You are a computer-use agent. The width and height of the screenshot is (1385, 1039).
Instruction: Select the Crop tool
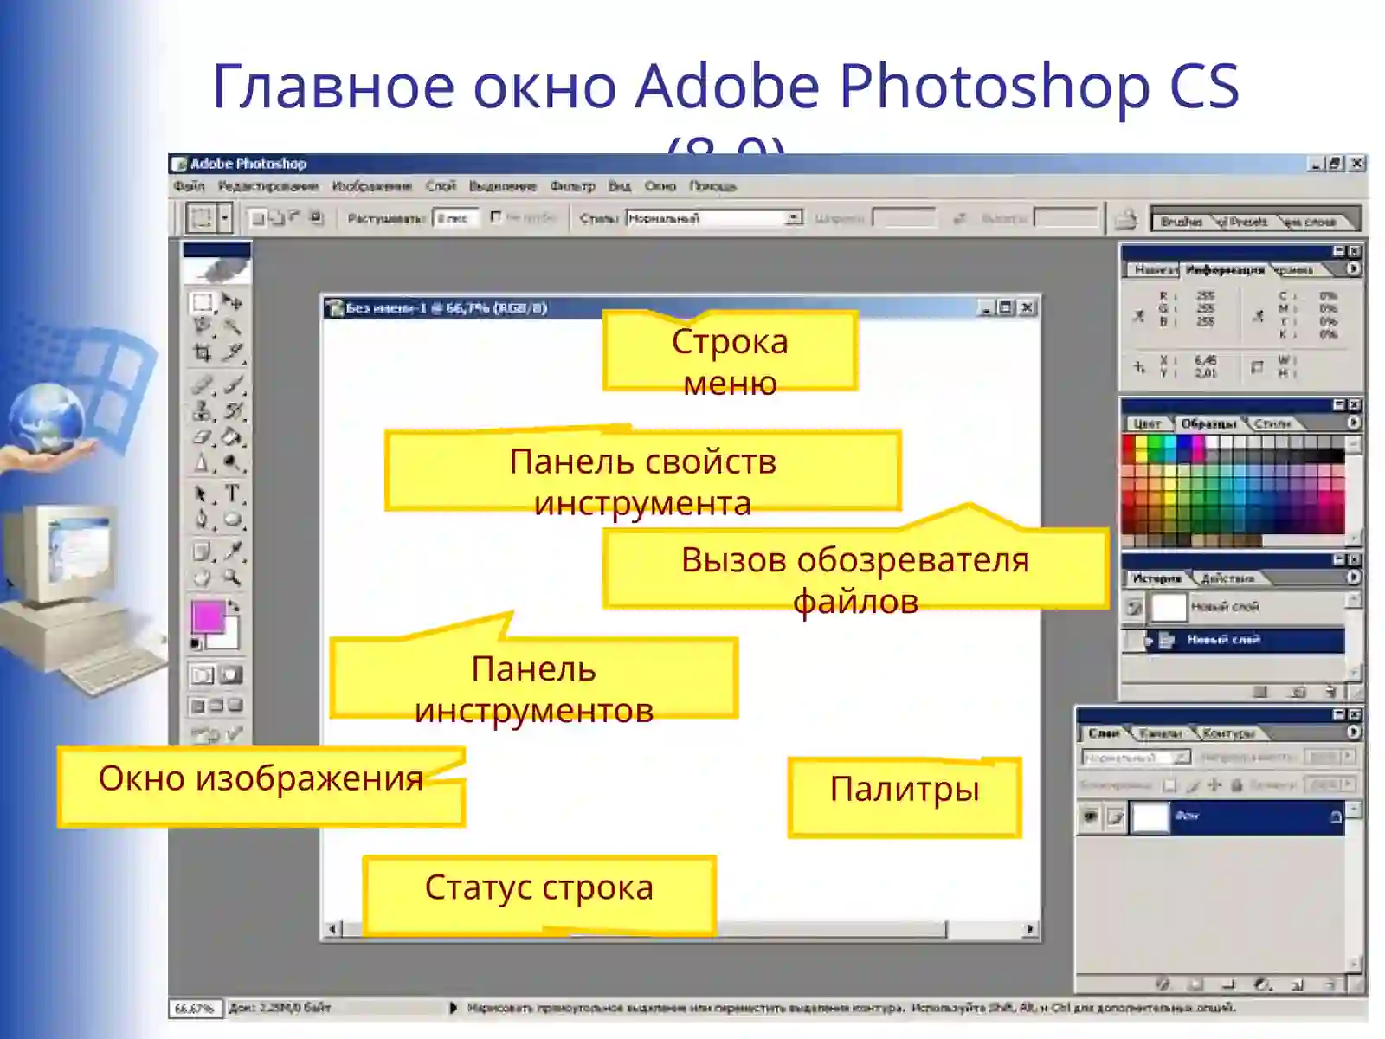coord(202,352)
